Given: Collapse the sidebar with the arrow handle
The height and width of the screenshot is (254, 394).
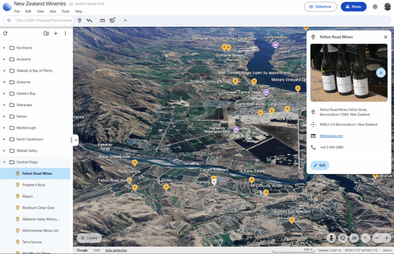Looking at the screenshot, I should click(x=76, y=140).
